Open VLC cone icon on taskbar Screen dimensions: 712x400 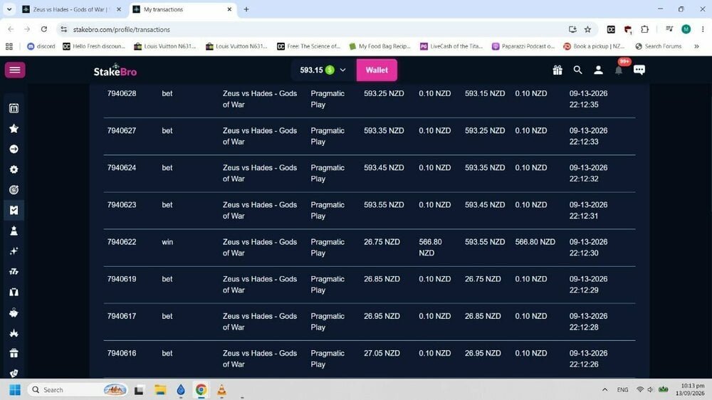click(x=221, y=389)
